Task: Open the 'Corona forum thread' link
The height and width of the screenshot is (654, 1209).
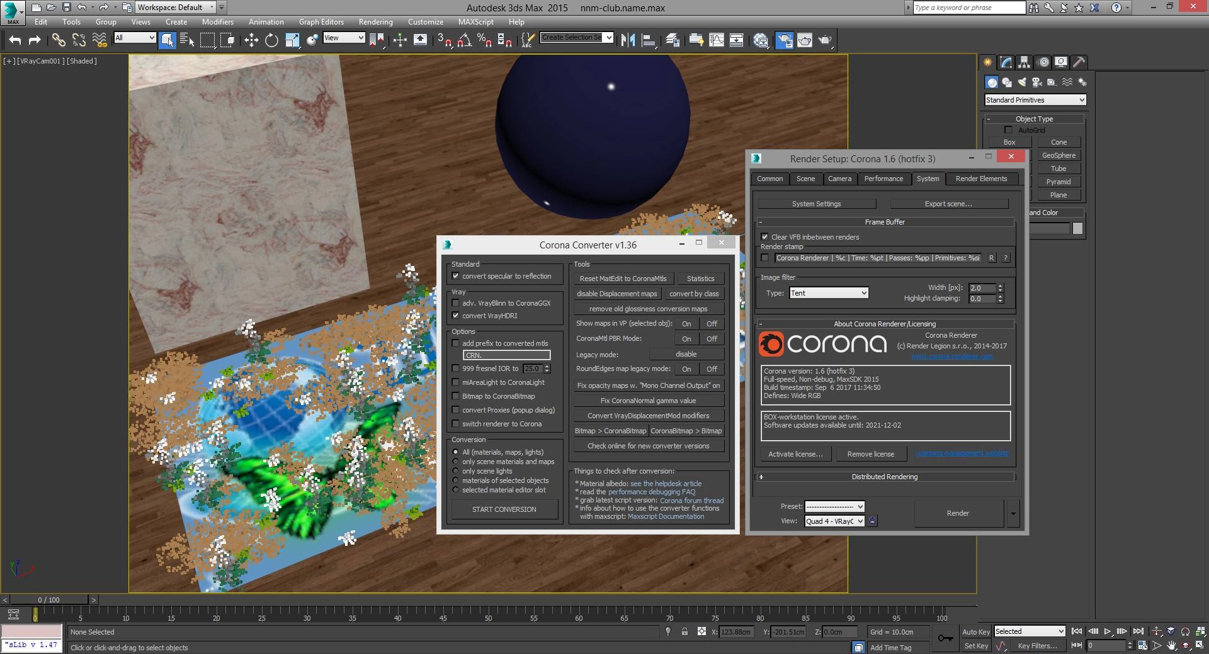Action: click(691, 501)
